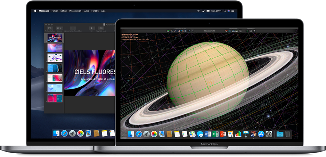Image resolution: width=326 pixels, height=157 pixels.
Task: Select slide 1 thumbnail in the Keynote navigator
Action: [x=55, y=38]
